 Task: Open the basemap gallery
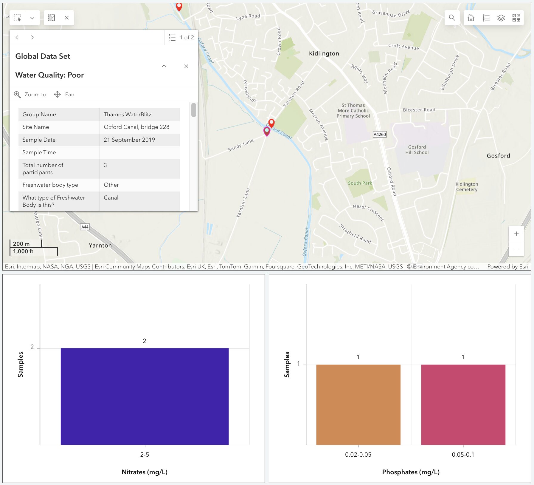(x=516, y=18)
